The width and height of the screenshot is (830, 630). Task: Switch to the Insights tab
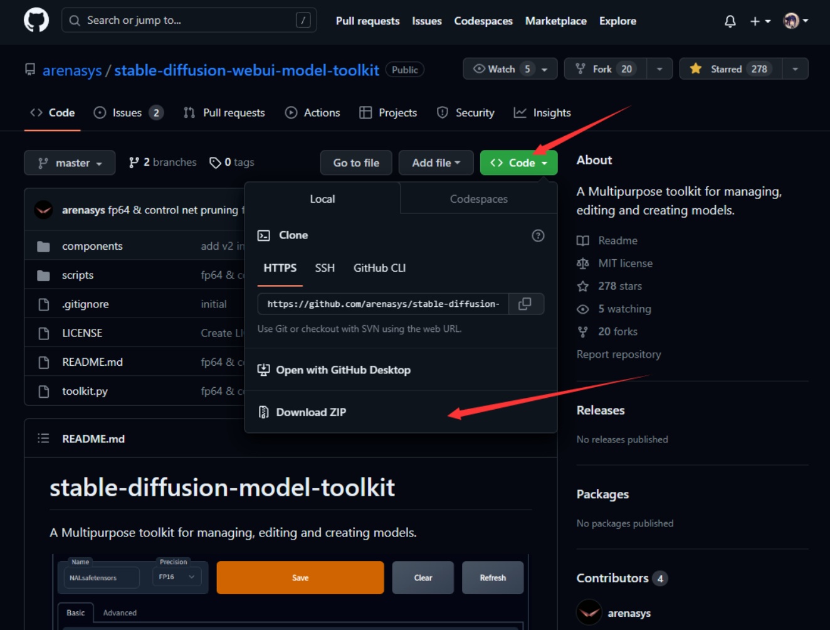coord(542,112)
